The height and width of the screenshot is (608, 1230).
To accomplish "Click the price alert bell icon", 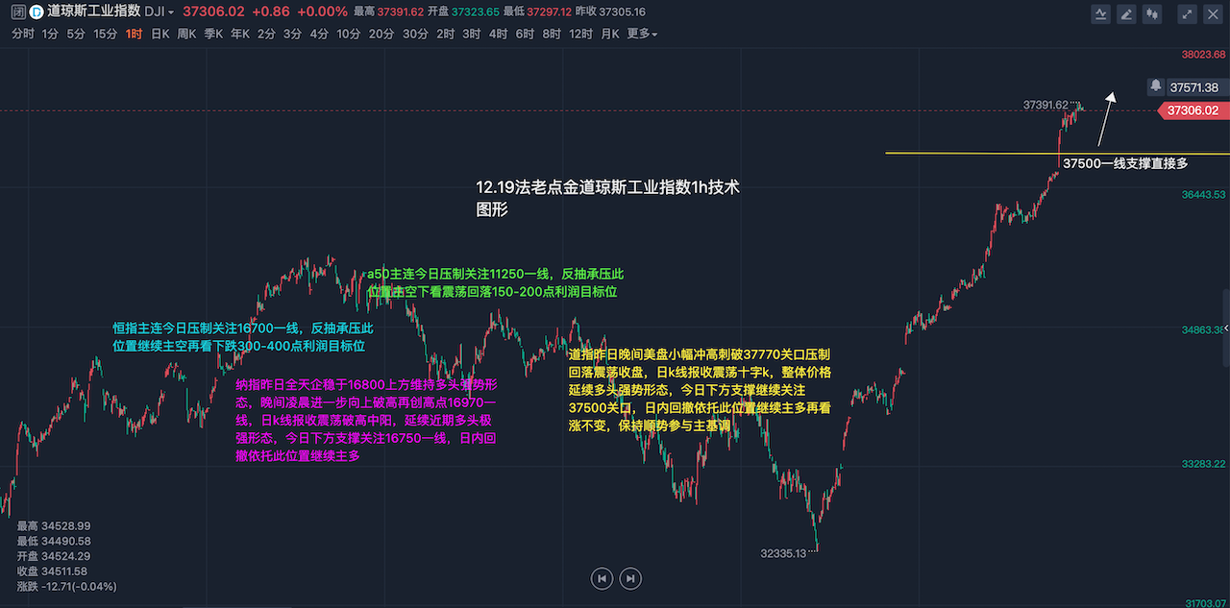I will (x=1156, y=86).
